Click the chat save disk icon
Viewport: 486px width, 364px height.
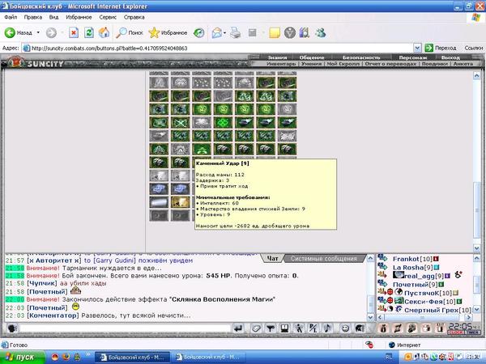(x=284, y=328)
